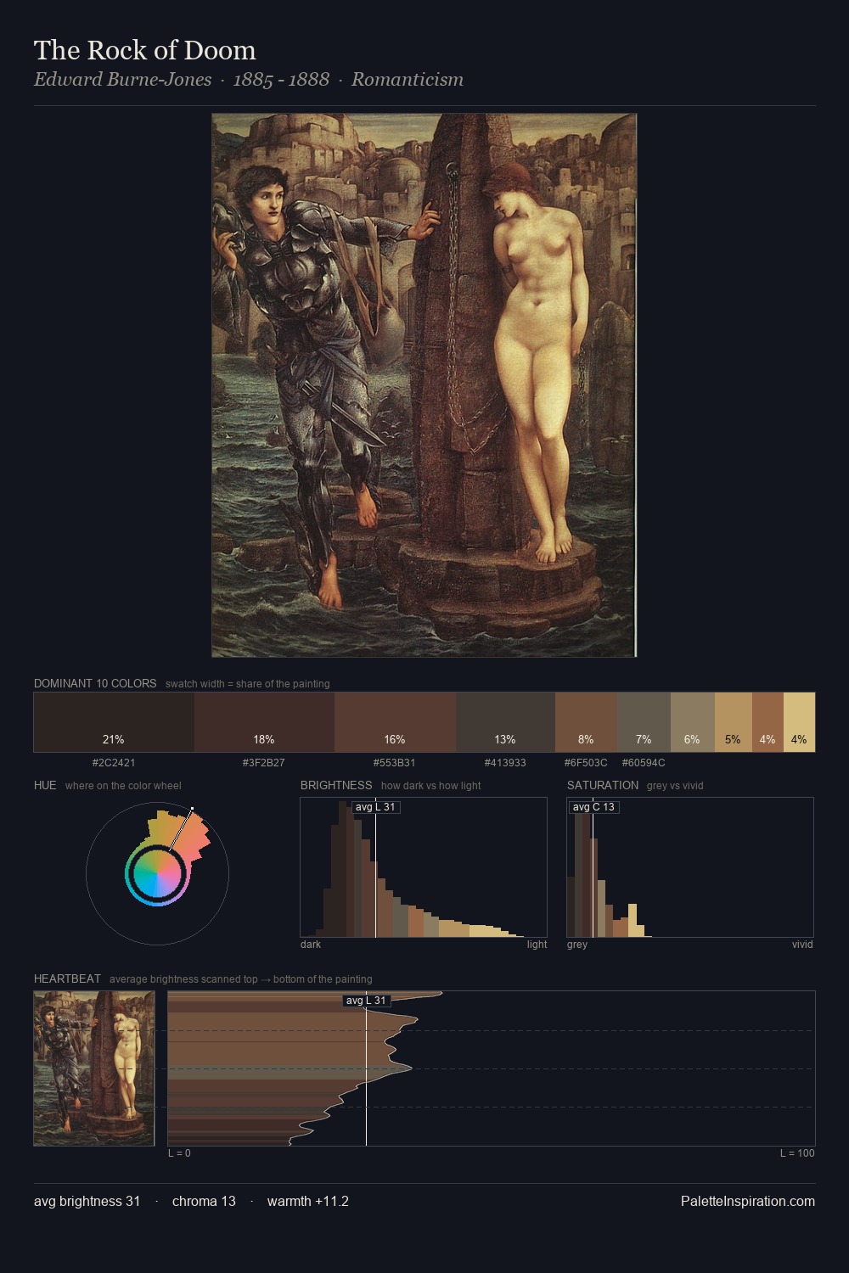Select the 18% swatch #3F2B27
The width and height of the screenshot is (849, 1273).
[x=264, y=722]
